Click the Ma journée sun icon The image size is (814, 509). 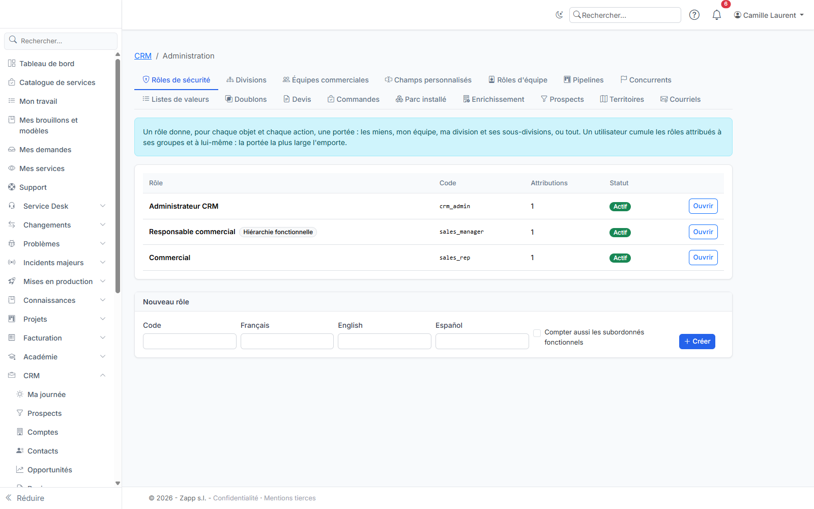point(20,394)
